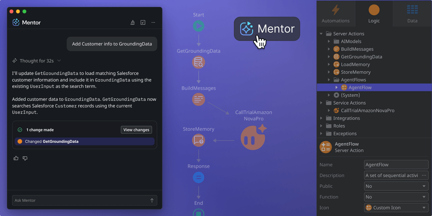
Task: Click the Changed GetGroundingData row
Action: point(84,141)
